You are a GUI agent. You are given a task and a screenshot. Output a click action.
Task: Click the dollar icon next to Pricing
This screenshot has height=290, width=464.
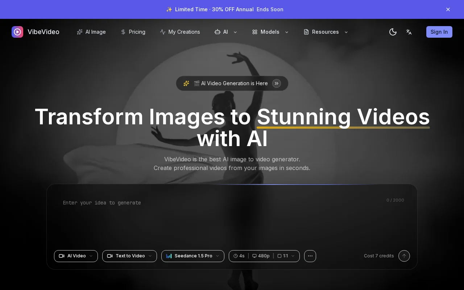tap(123, 32)
